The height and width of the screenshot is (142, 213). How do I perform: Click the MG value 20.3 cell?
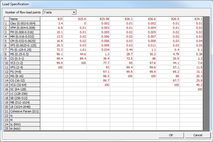(191, 76)
